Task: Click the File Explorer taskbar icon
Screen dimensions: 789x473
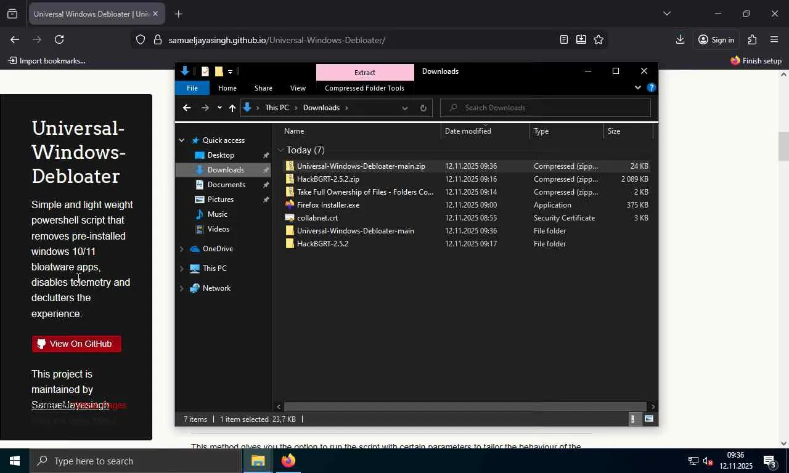Action: click(x=258, y=461)
